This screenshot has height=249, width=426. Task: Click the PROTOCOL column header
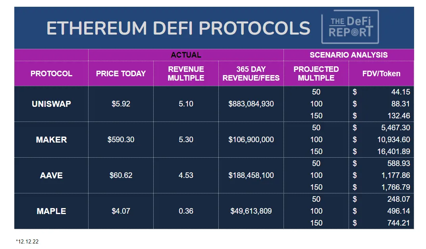(x=51, y=73)
